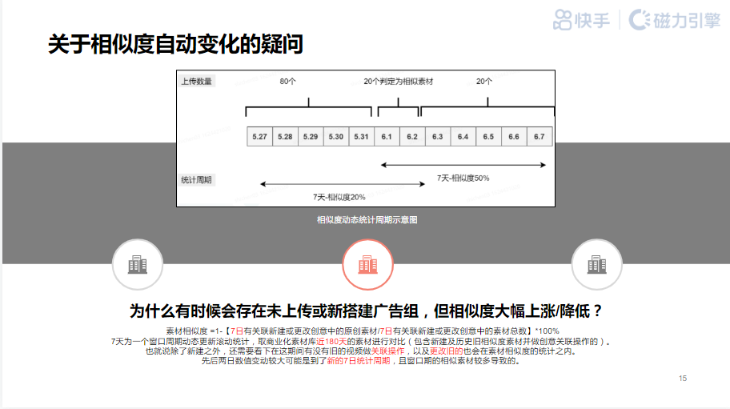
Task: Click the bold question heading 为什么有时候会存在
Action: [366, 311]
